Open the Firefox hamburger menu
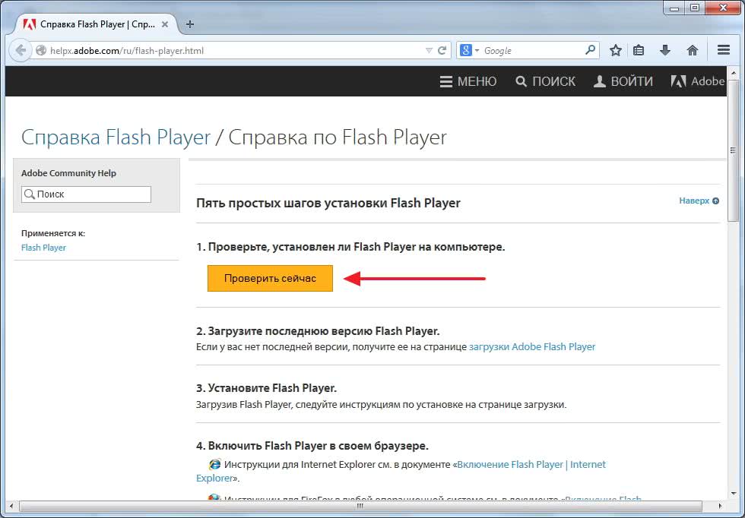The image size is (745, 518). point(723,50)
